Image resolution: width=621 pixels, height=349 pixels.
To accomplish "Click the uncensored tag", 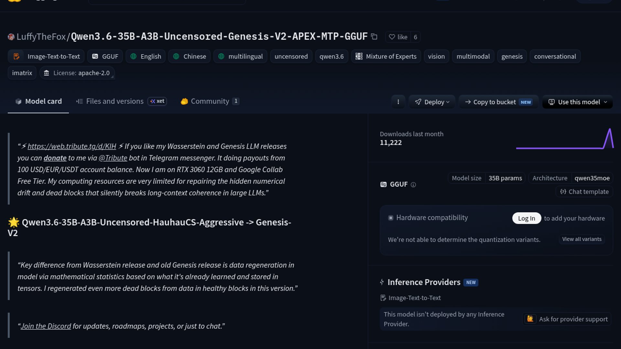I will pyautogui.click(x=291, y=56).
